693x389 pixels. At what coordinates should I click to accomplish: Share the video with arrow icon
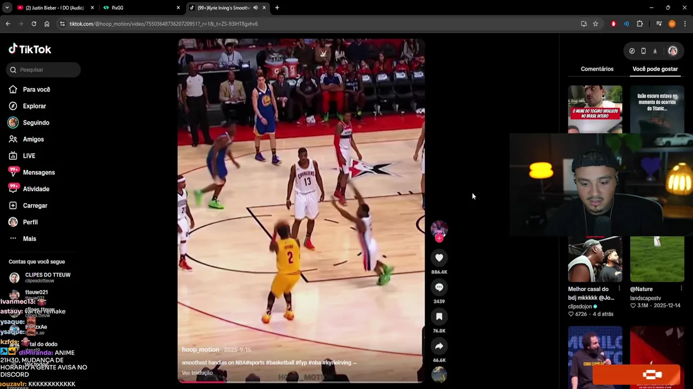pyautogui.click(x=439, y=346)
